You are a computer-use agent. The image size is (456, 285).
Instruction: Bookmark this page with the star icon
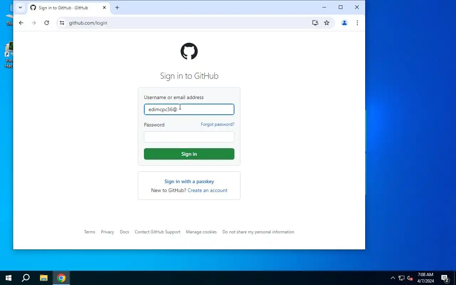pyautogui.click(x=327, y=23)
